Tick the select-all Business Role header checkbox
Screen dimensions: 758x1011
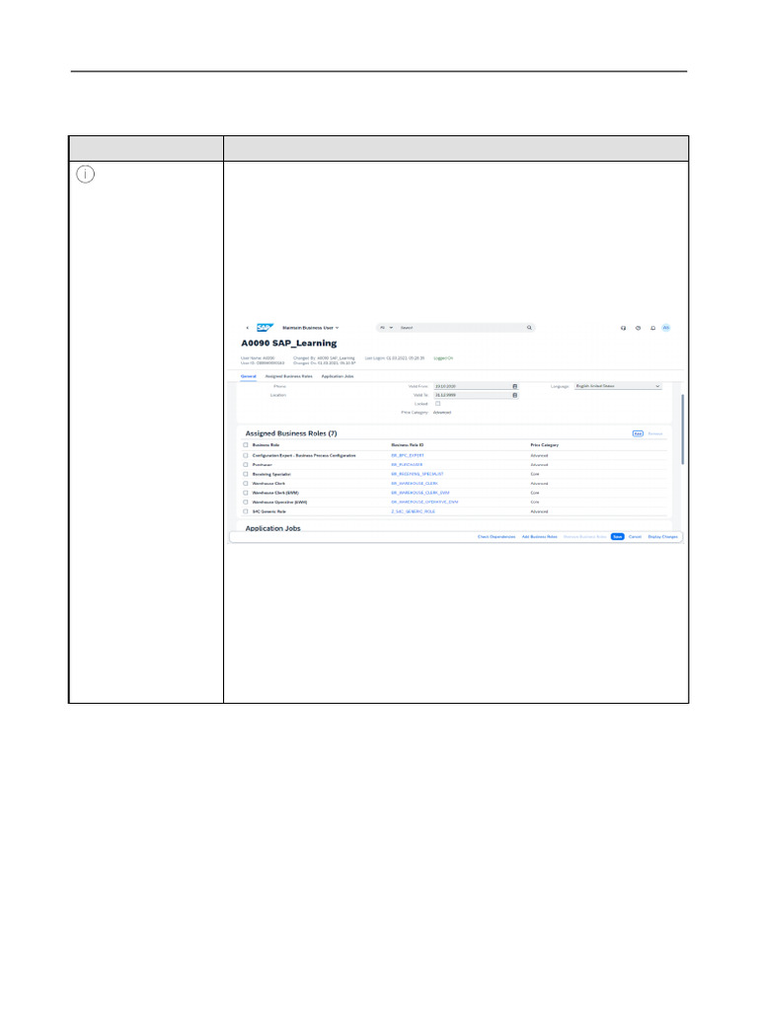[246, 445]
